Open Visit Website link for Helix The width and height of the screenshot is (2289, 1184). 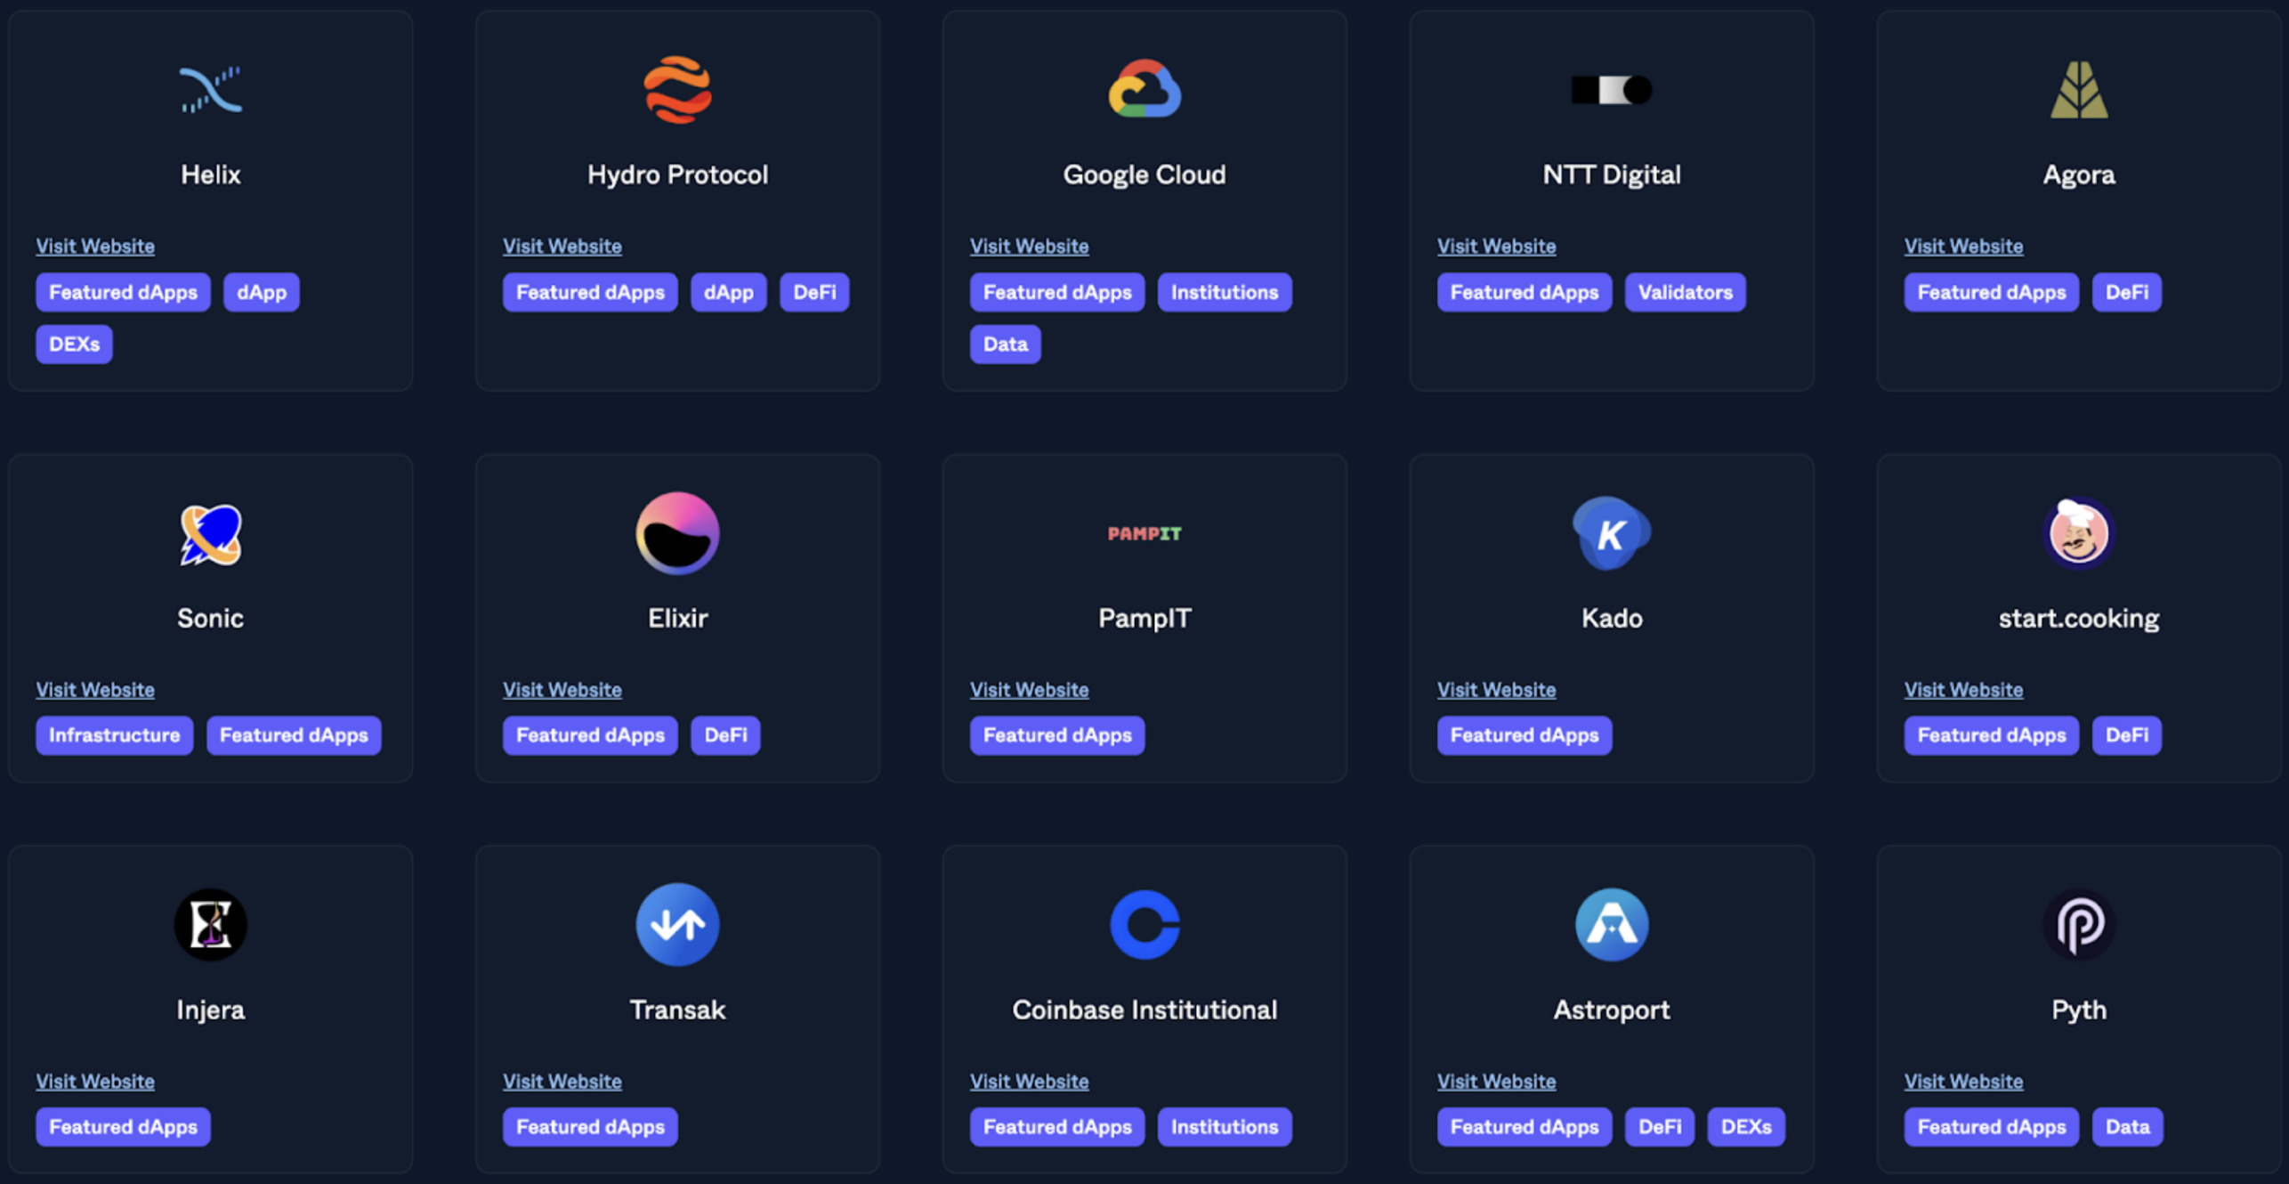point(95,246)
